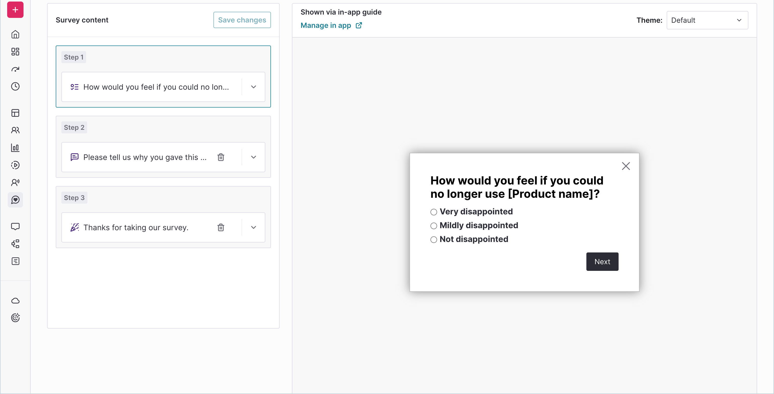The height and width of the screenshot is (394, 774).
Task: Open the users group icon
Action: coord(15,130)
